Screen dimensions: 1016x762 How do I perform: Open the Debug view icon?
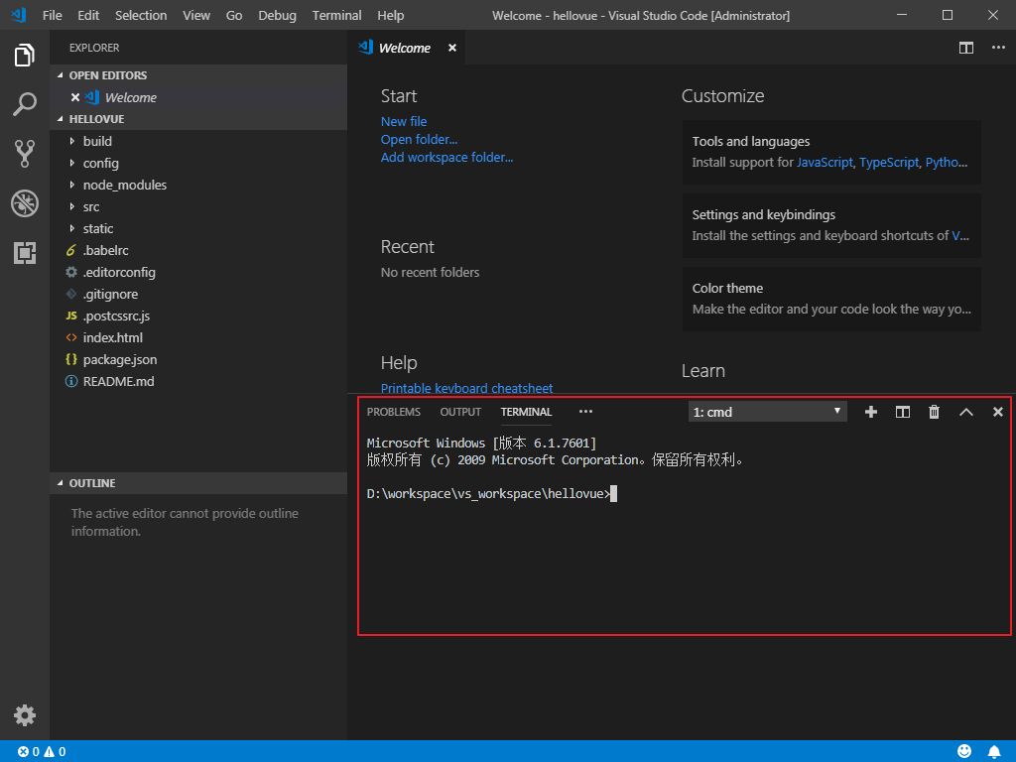click(25, 203)
